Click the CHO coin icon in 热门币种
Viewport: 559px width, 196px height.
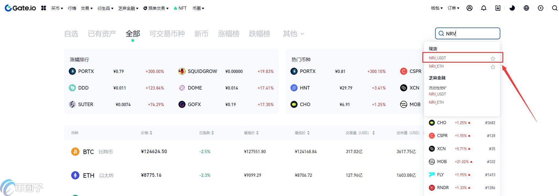pyautogui.click(x=294, y=104)
